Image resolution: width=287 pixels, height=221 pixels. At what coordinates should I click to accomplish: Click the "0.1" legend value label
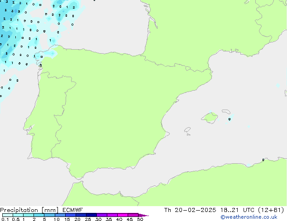5,219
